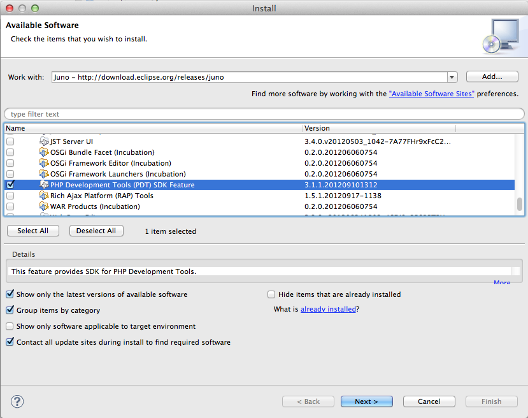Select the JST Server UI row
Viewport: 528px width, 418px height.
pos(259,141)
